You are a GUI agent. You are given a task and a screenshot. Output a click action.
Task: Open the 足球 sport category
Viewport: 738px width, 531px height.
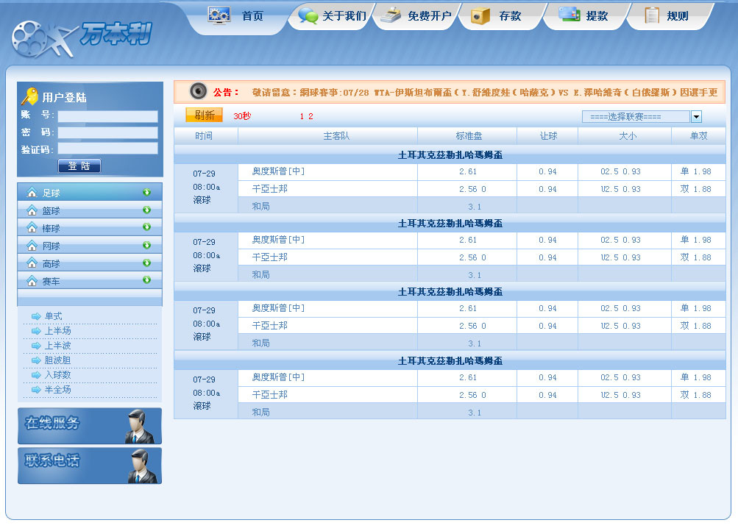pyautogui.click(x=90, y=192)
